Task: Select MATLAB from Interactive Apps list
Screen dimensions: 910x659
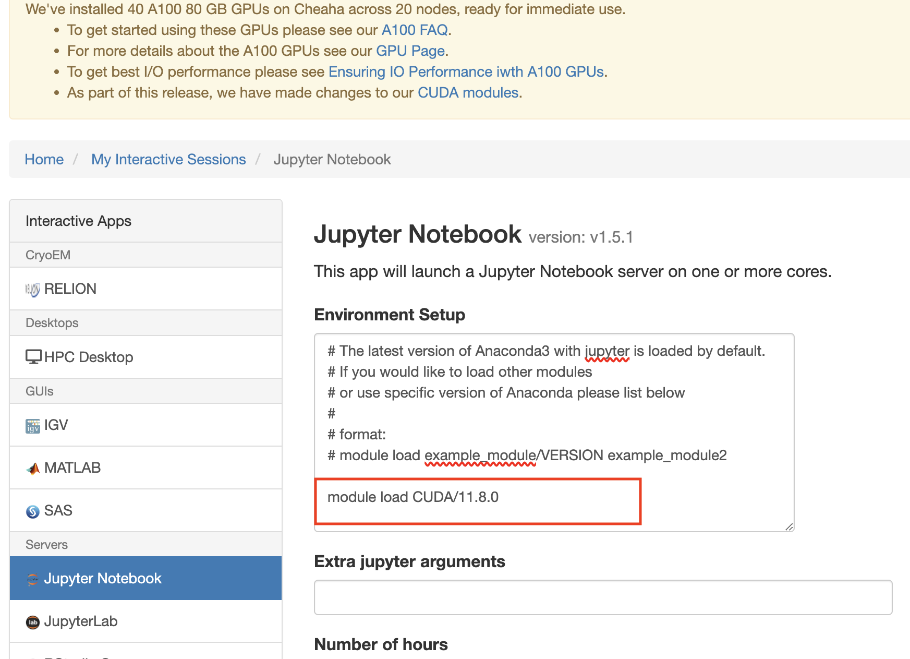Action: coord(72,468)
